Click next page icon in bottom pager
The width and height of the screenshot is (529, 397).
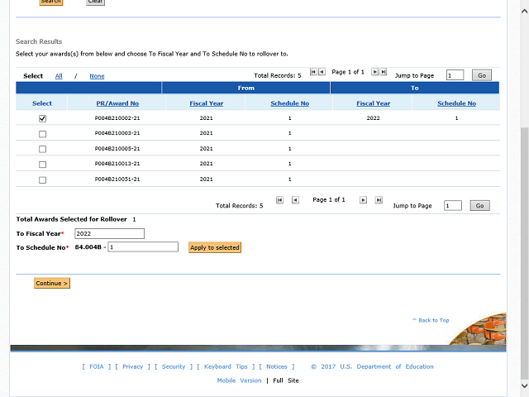coord(364,200)
